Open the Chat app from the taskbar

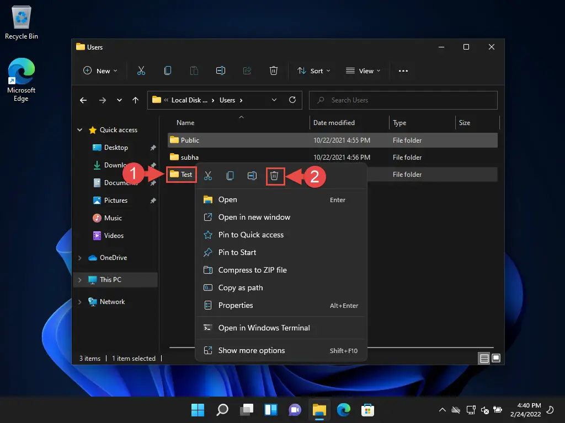[295, 410]
